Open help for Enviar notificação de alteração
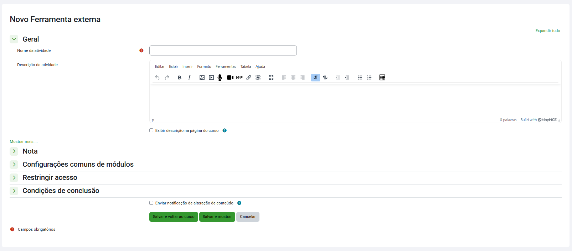 (x=239, y=203)
